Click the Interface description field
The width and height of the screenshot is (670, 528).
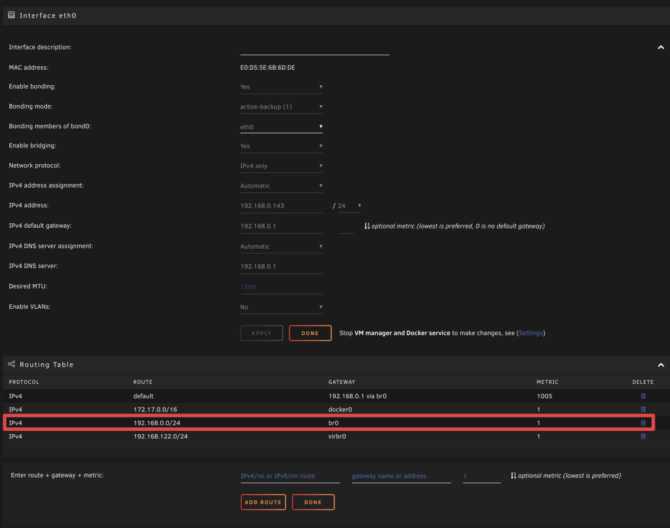point(314,48)
